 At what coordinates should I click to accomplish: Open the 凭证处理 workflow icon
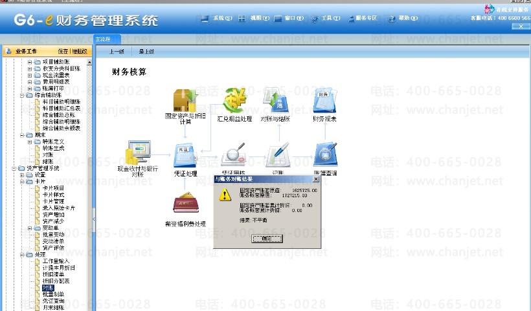(x=185, y=155)
